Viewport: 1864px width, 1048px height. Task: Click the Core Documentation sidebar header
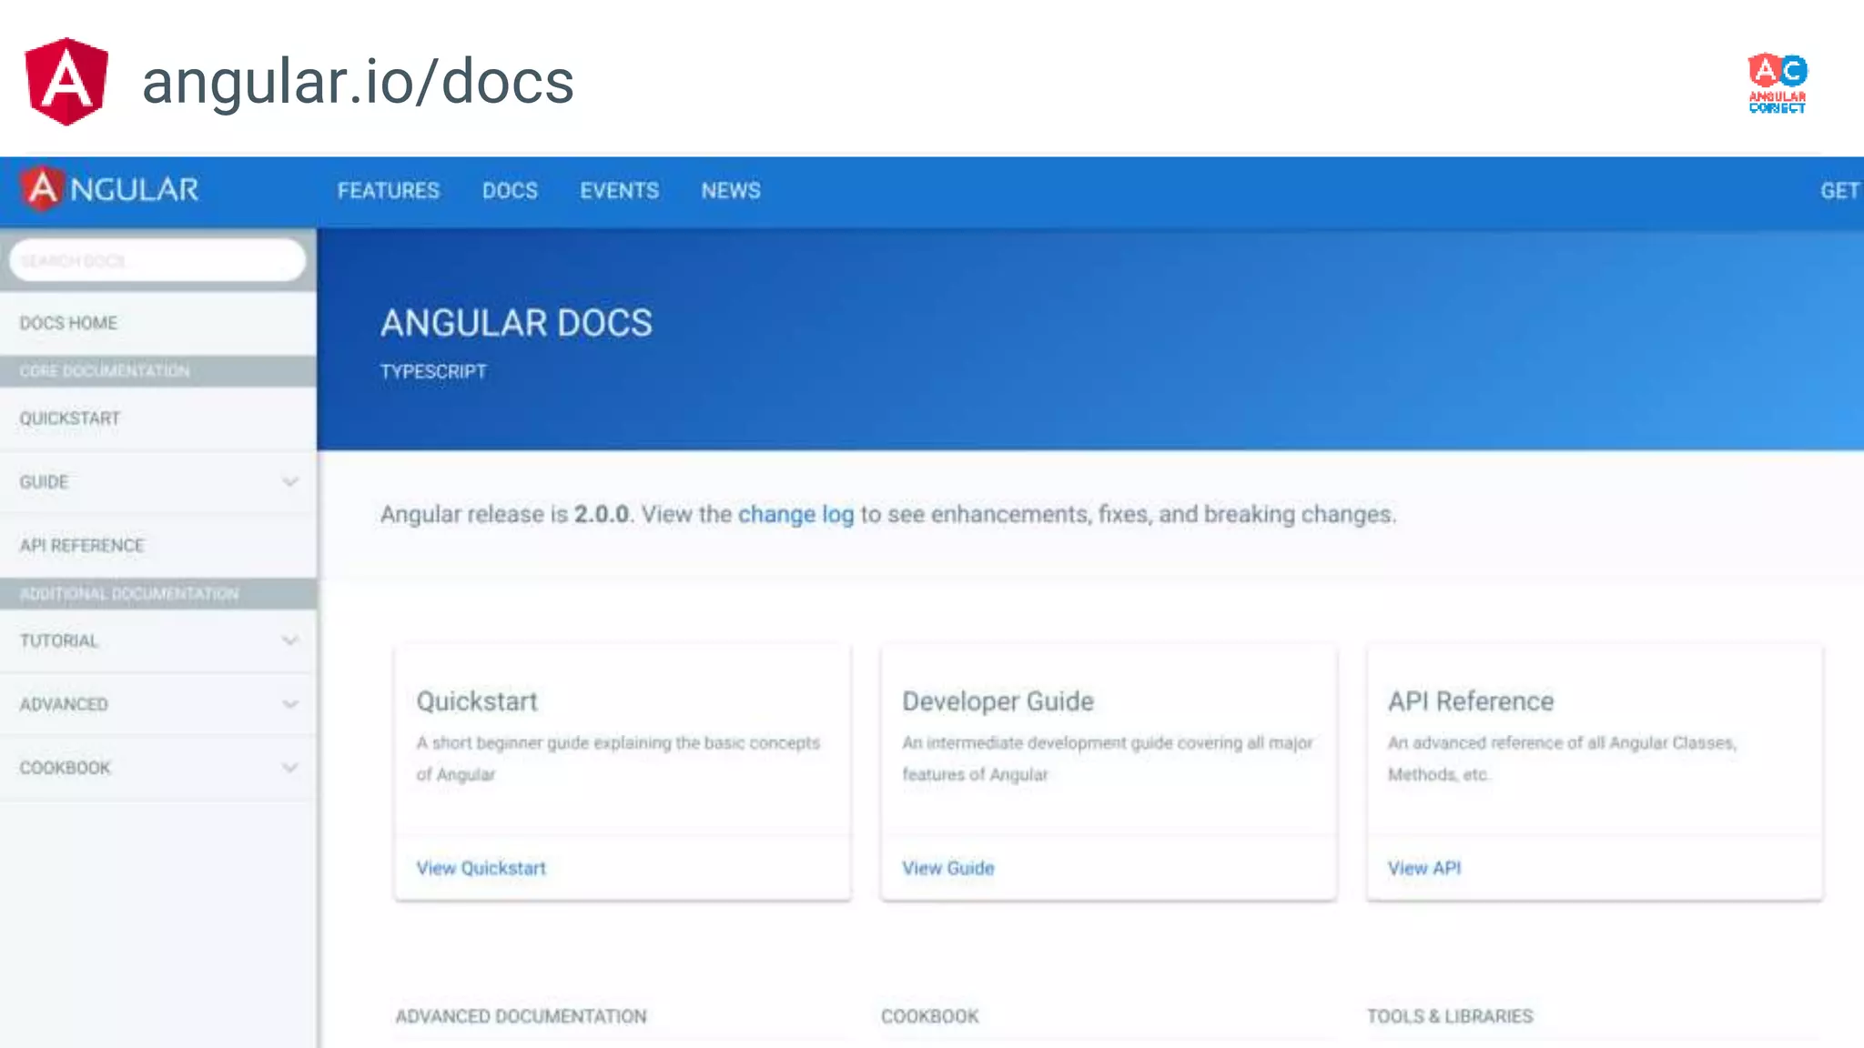[x=158, y=371]
